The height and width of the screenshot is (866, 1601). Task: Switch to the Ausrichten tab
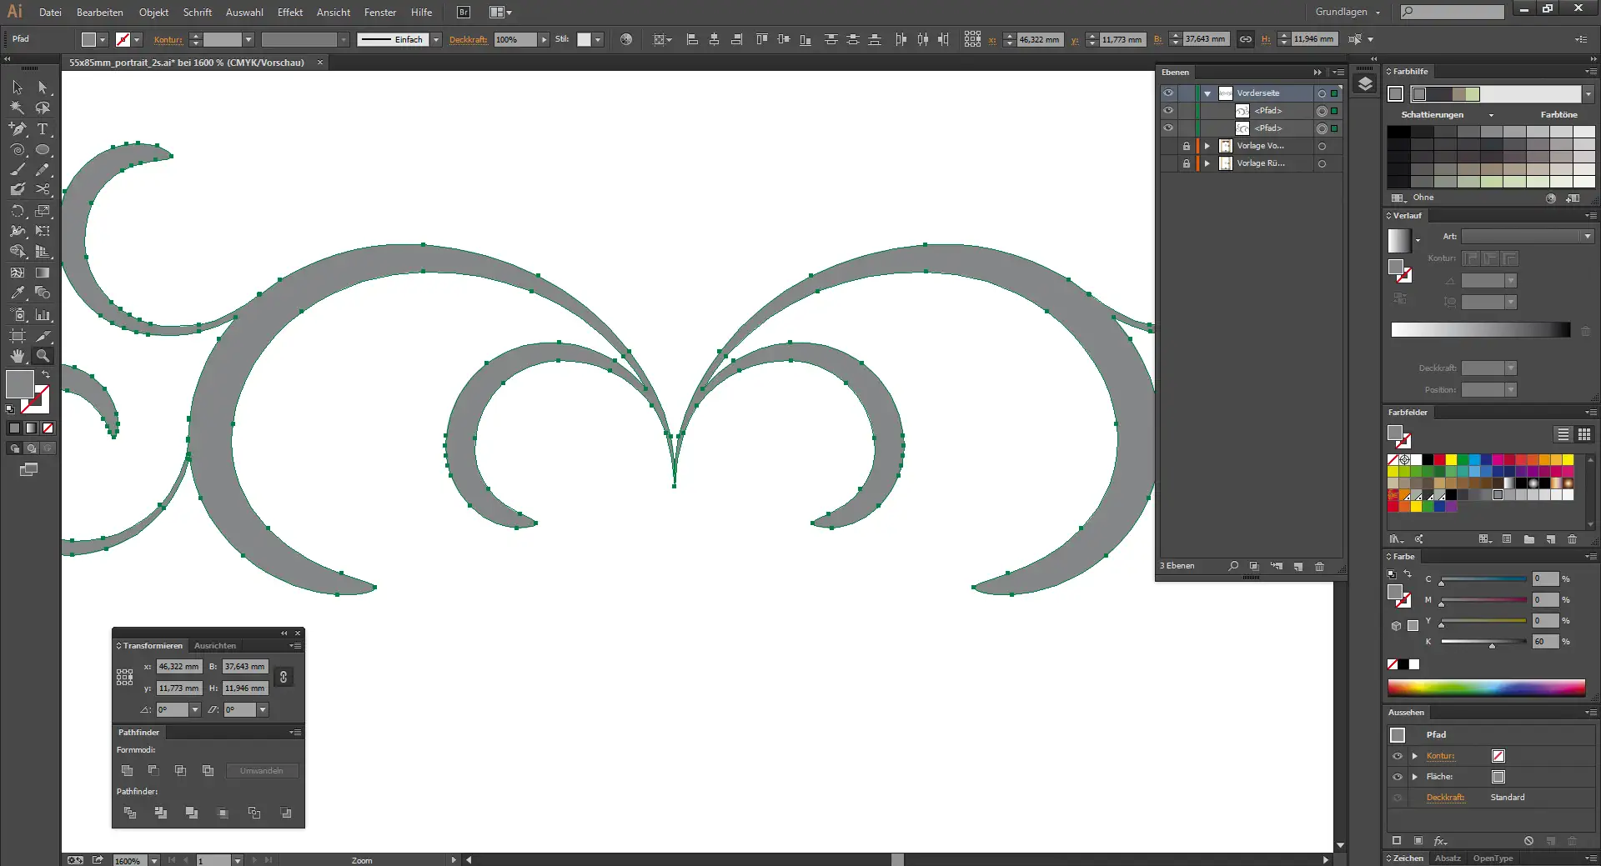click(x=215, y=645)
